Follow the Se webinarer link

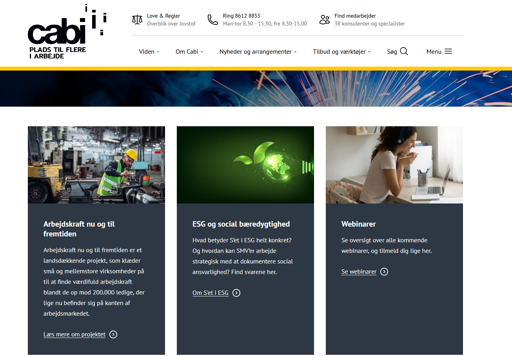point(359,272)
